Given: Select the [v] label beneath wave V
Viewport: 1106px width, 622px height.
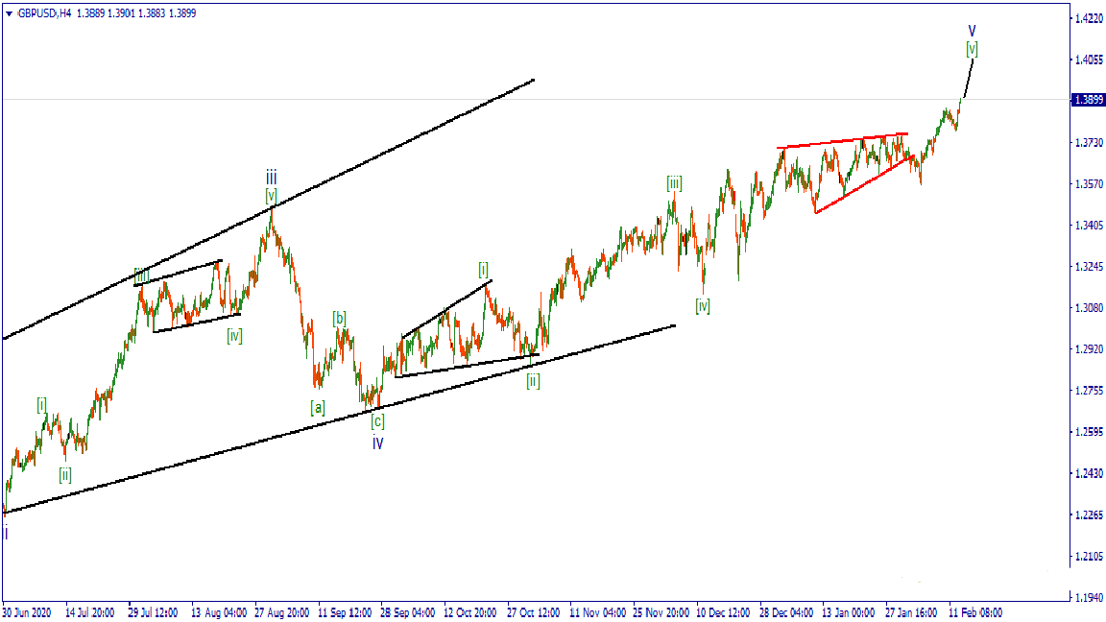Looking at the screenshot, I should [972, 48].
